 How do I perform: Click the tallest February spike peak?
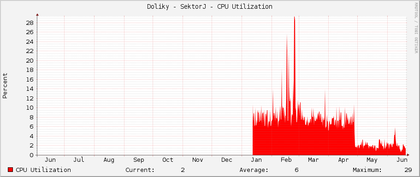tap(295, 17)
